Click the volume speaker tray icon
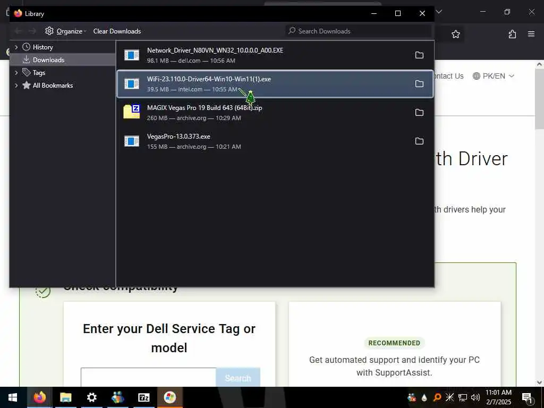Screen dimensions: 544x408 pos(475,397)
